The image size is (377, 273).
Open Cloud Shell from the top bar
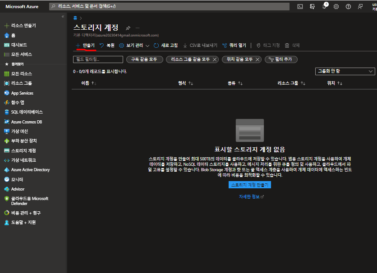[300, 6]
